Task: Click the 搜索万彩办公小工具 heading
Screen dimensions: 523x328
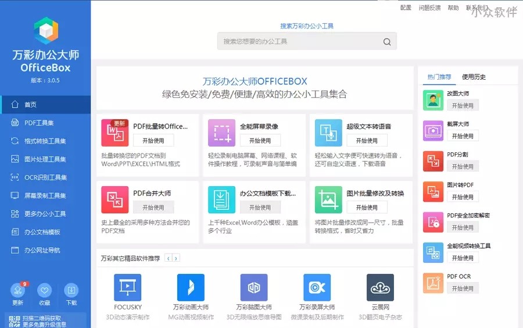Action: (307, 26)
